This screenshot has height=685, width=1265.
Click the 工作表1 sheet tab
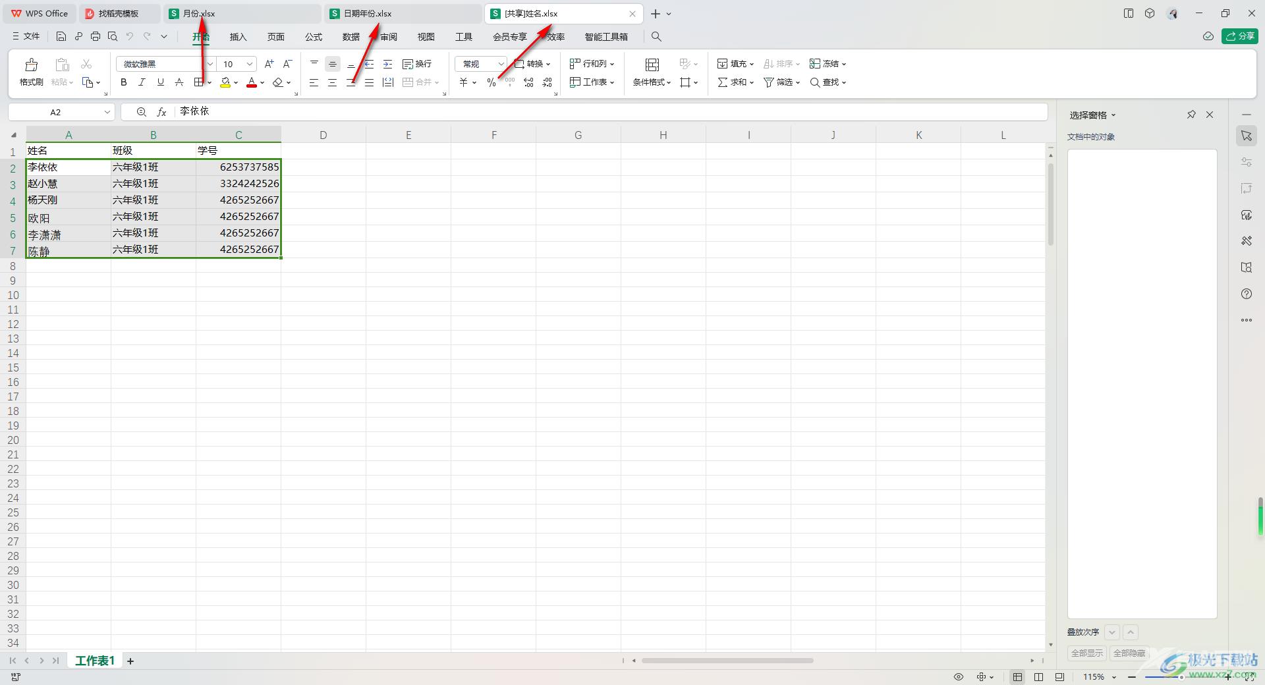[95, 661]
